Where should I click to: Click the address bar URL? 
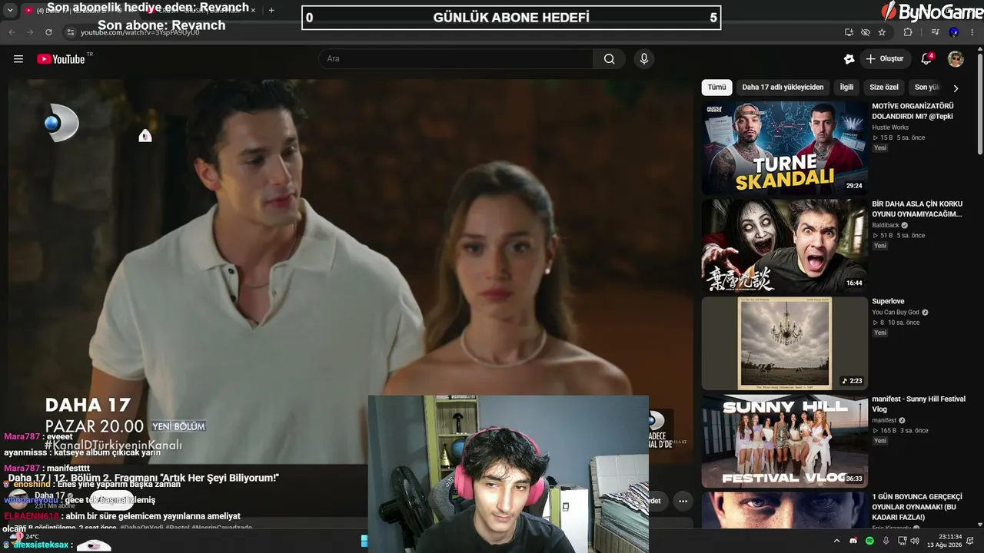coord(140,33)
